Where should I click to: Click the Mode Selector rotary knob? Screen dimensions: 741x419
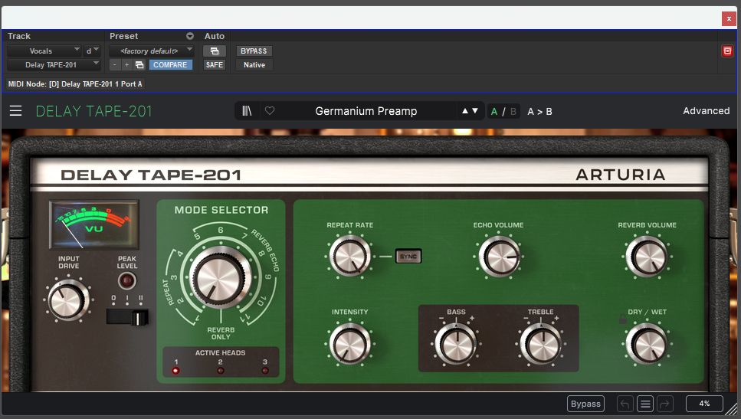click(220, 278)
